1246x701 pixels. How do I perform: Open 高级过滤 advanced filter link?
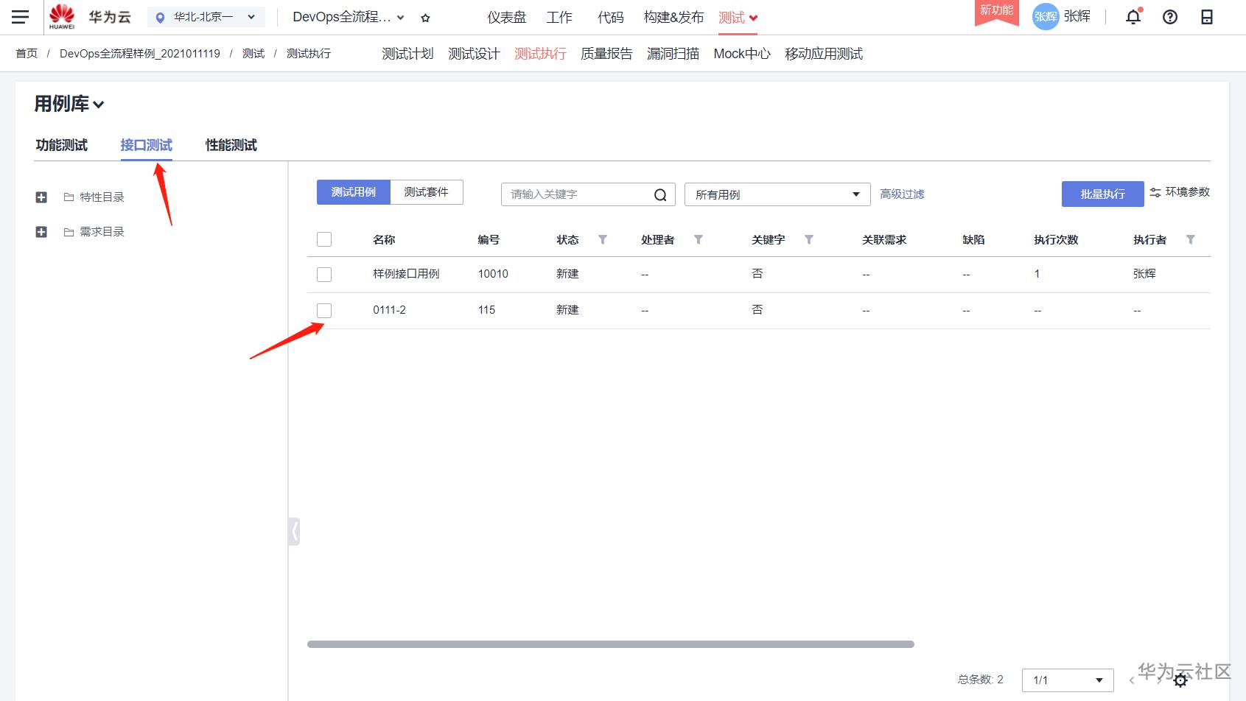902,194
